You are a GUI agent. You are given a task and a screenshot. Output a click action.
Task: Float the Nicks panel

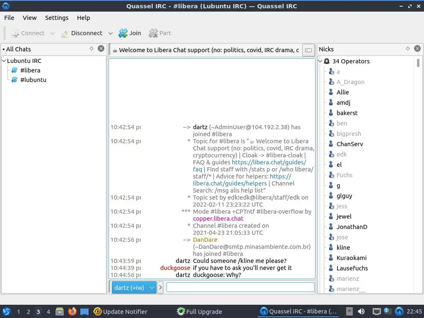(x=408, y=49)
